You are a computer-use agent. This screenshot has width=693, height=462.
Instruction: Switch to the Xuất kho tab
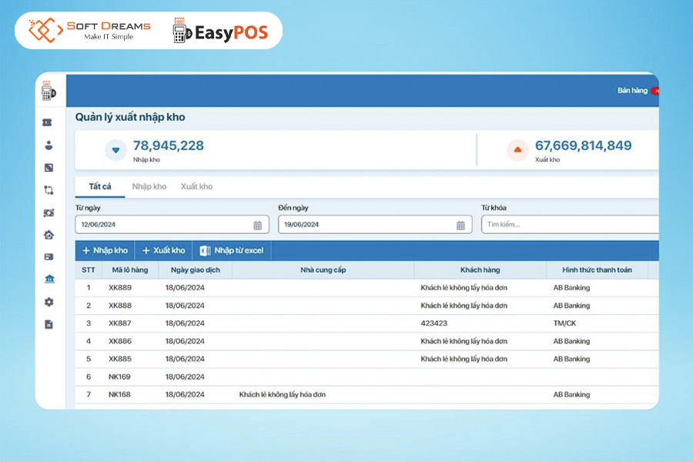click(196, 186)
